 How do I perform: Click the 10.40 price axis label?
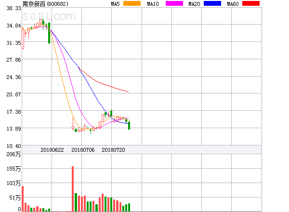[13, 146]
